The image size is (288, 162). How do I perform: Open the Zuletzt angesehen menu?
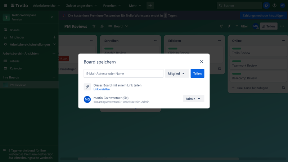click(x=81, y=5)
